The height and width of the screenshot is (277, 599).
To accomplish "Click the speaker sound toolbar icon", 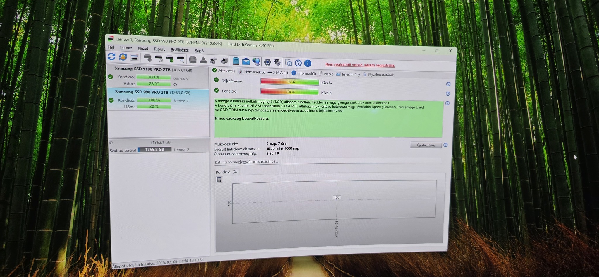I will 277,62.
